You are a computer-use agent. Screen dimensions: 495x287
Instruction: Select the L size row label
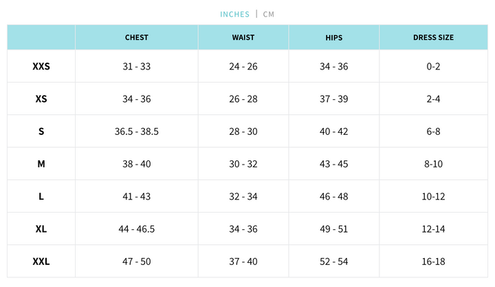click(41, 196)
